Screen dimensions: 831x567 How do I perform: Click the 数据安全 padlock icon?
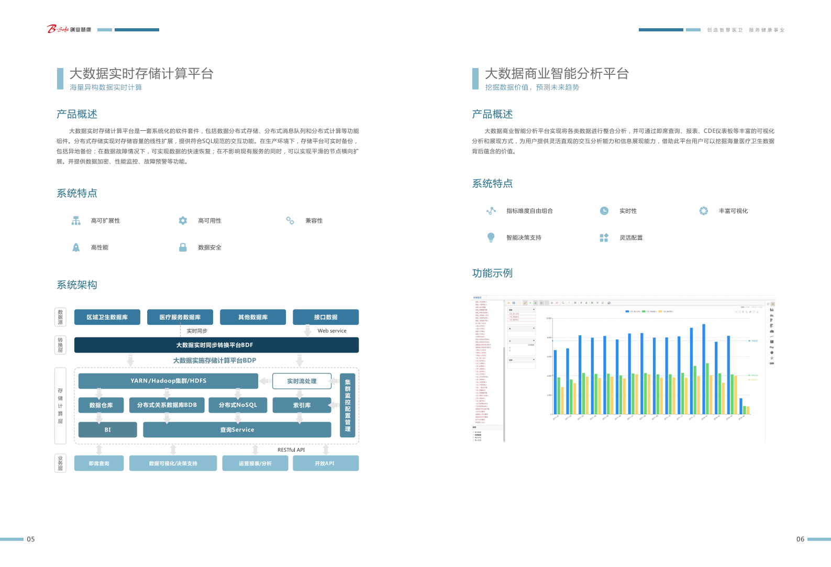pyautogui.click(x=183, y=247)
